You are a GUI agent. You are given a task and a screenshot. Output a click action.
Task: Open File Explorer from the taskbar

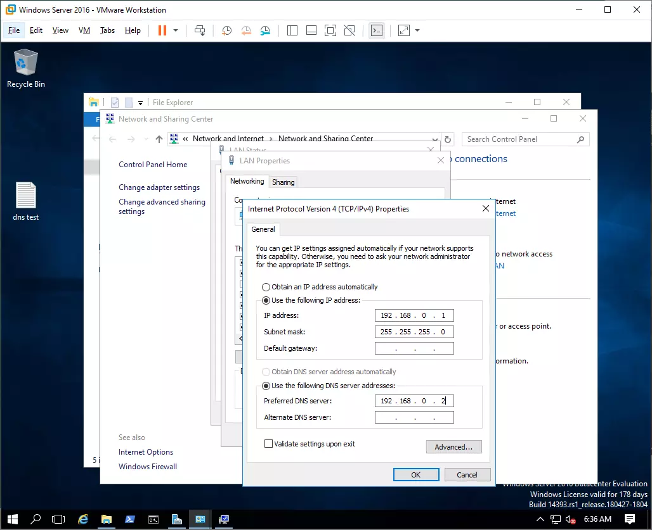tap(107, 519)
